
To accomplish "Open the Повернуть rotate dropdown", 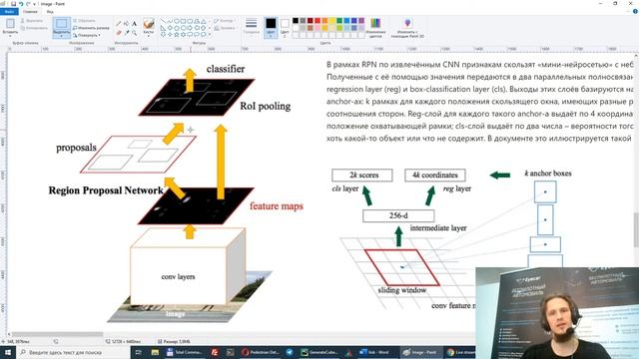I will pos(87,35).
